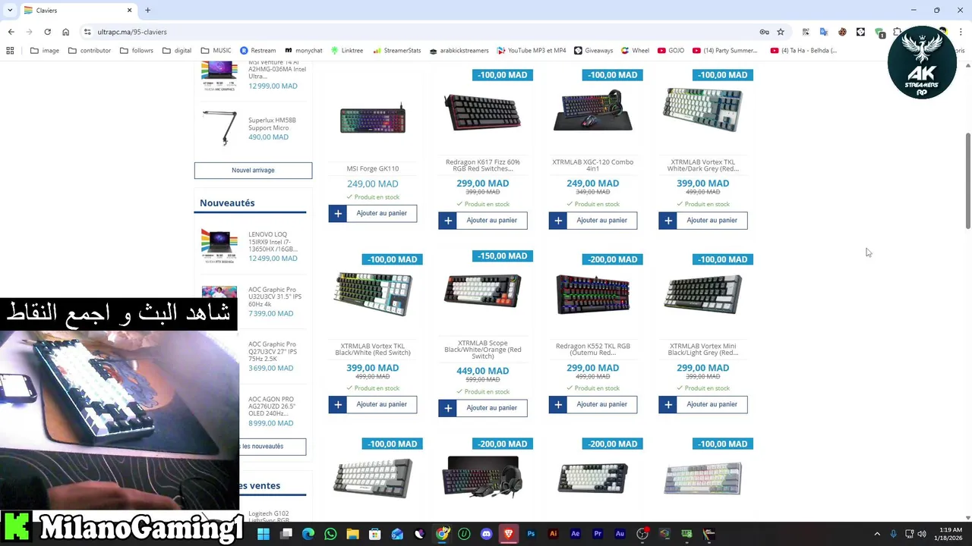Add MSI Forge GK110 to cart

[x=373, y=213]
